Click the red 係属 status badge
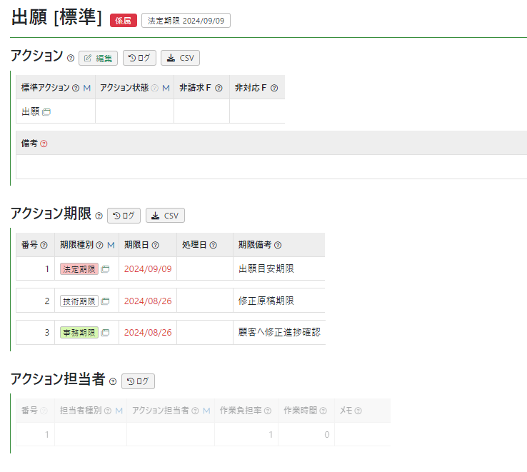 pos(123,21)
